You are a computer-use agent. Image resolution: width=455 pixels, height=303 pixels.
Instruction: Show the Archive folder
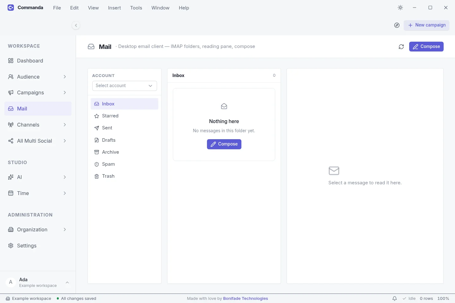[x=124, y=152]
